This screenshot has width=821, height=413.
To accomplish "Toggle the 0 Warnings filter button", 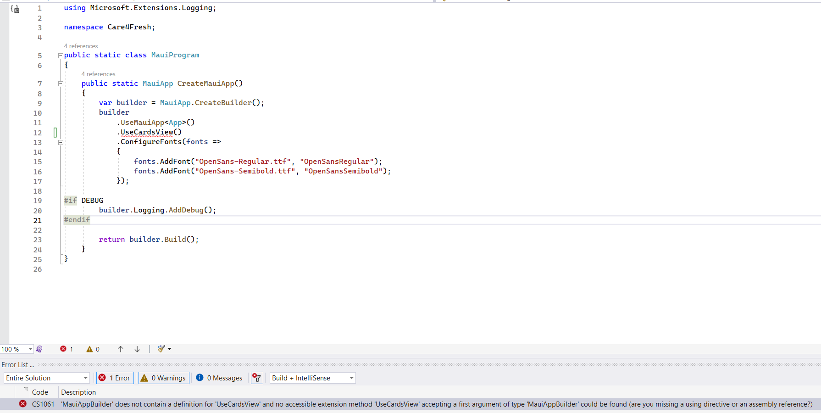I will click(163, 378).
